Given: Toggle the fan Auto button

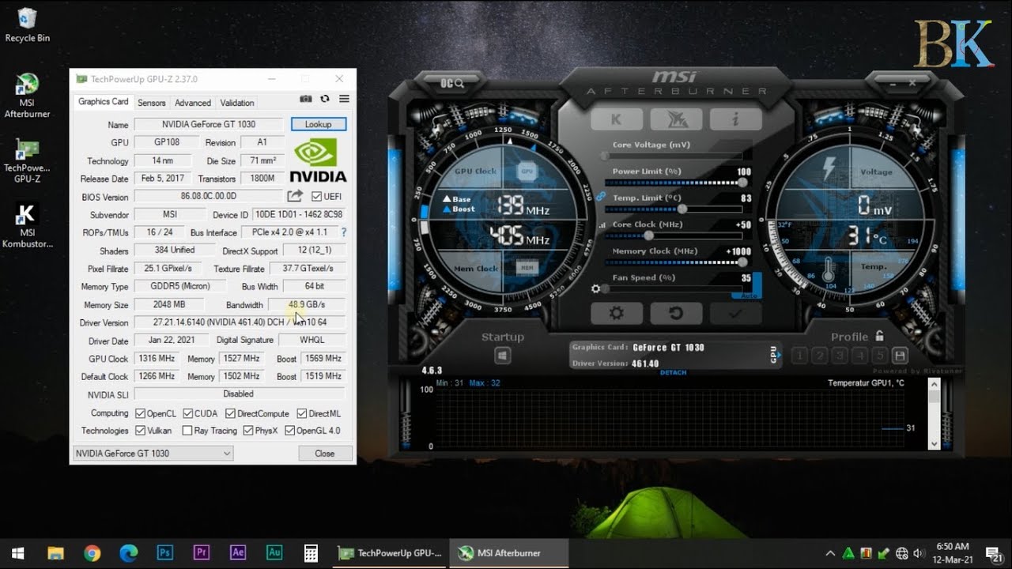Looking at the screenshot, I should [x=747, y=295].
